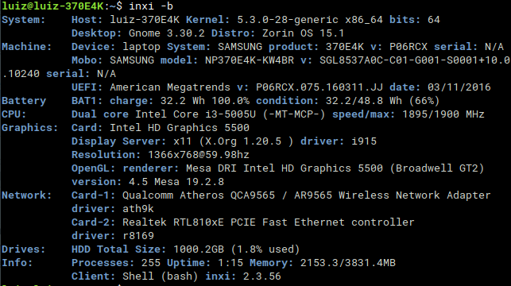Click the 'Network:' section label
Viewport: 511px width, 286px height.
tap(27, 195)
